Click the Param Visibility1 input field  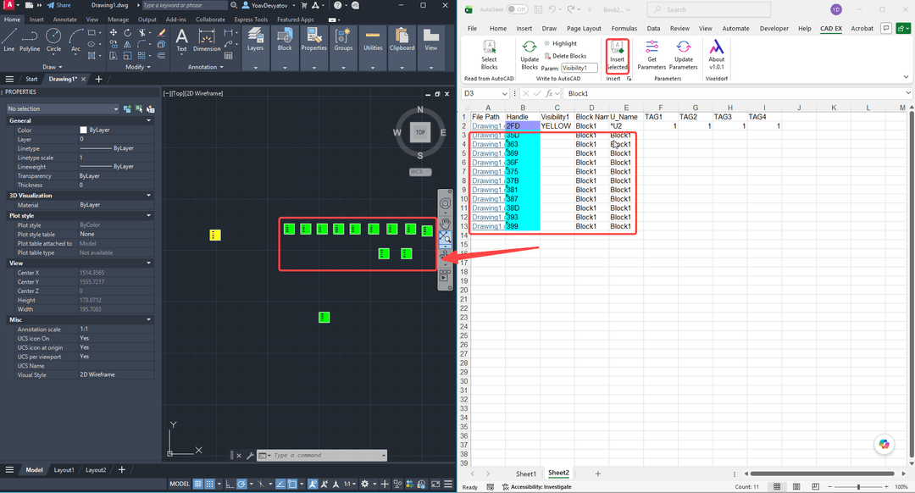point(579,69)
